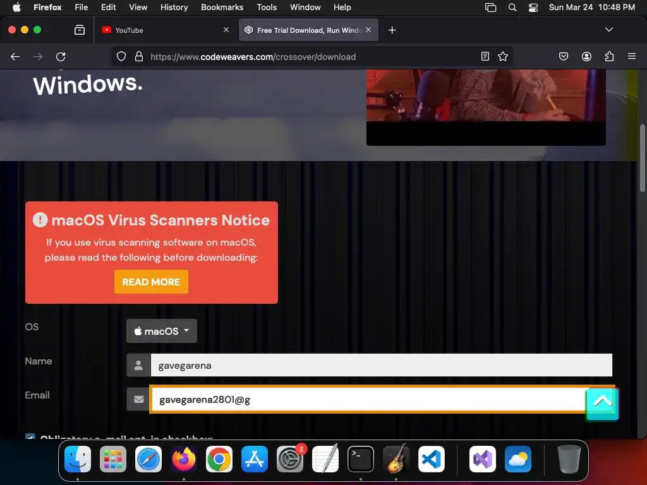Open the Firefox account icon
The height and width of the screenshot is (485, 647).
(x=586, y=56)
